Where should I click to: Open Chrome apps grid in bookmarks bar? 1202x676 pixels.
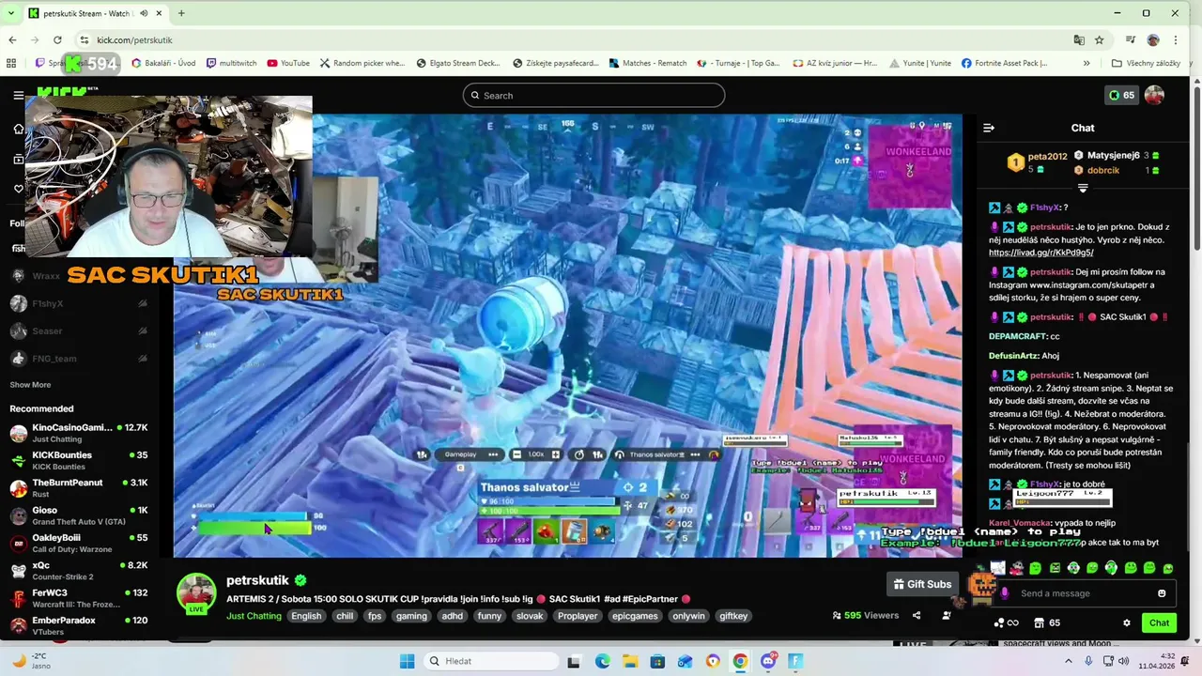11,63
